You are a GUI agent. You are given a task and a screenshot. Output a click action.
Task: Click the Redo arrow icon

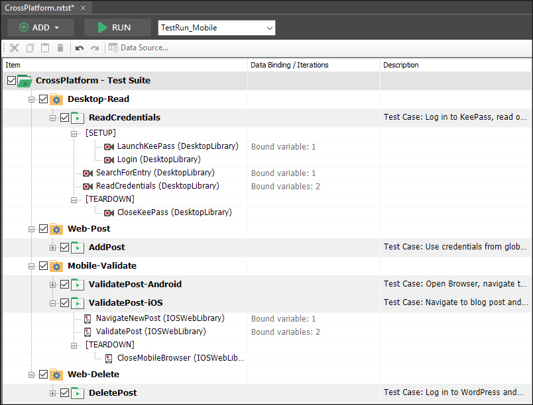[95, 48]
